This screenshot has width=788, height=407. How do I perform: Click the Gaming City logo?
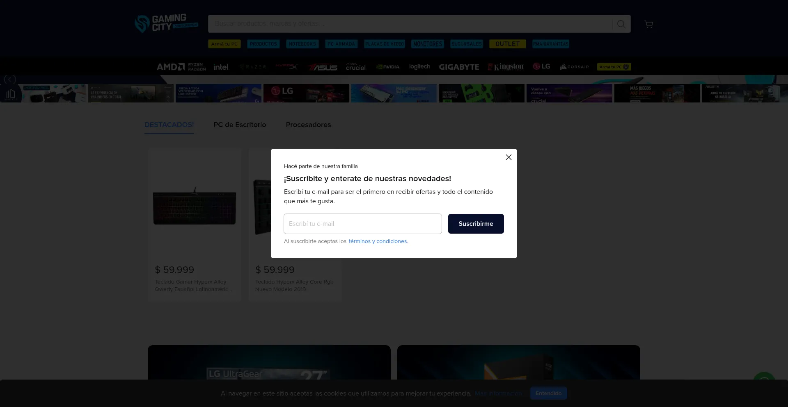(x=167, y=23)
